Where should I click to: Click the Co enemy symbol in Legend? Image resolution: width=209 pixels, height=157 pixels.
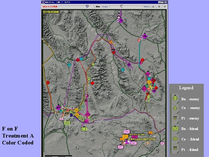pyautogui.click(x=175, y=108)
